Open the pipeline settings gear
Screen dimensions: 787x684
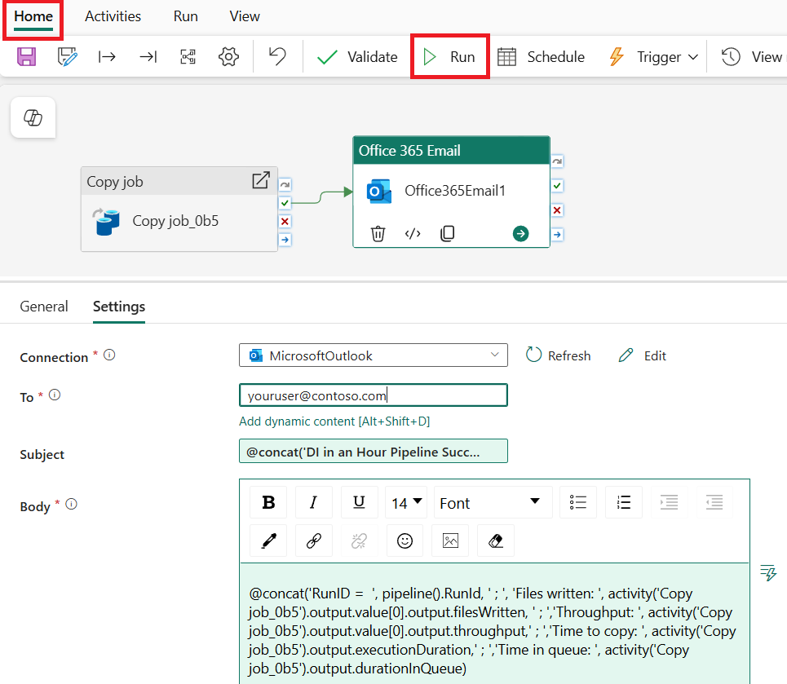tap(228, 56)
